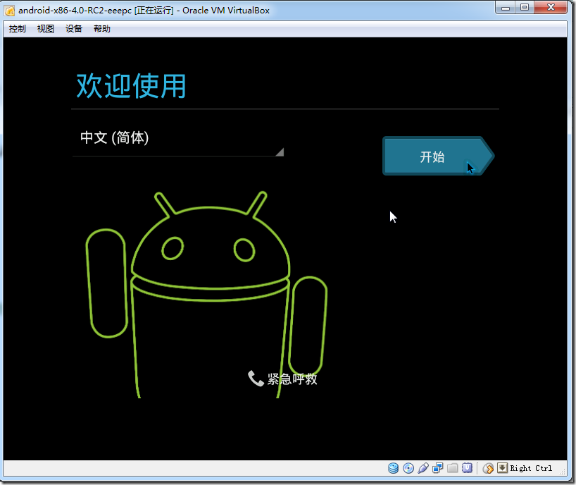Click the virtualization CPU chip status icon
Image resolution: width=576 pixels, height=485 pixels.
click(x=467, y=468)
